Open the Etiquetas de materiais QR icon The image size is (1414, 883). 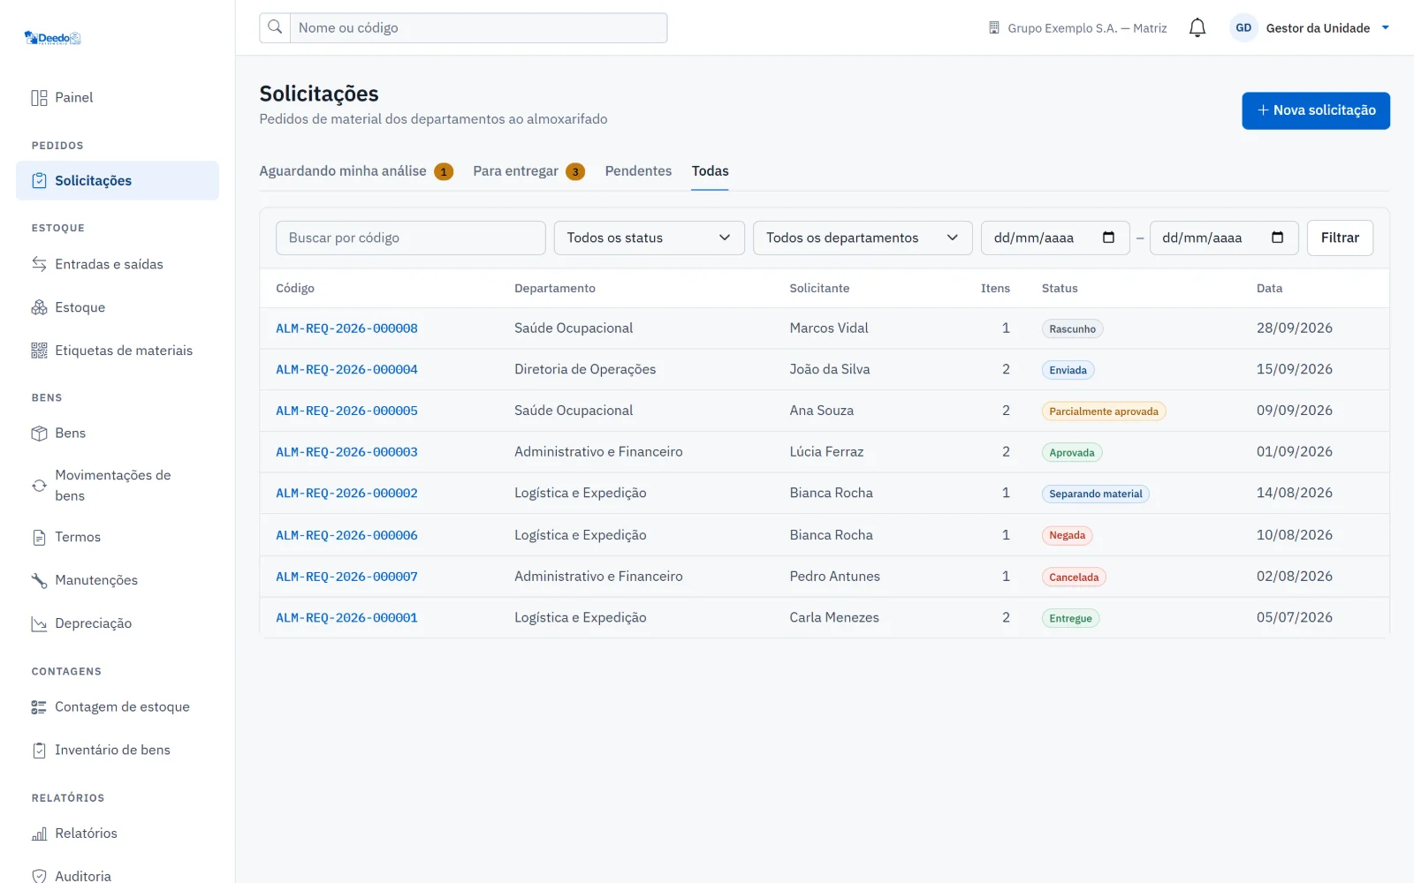(x=39, y=351)
